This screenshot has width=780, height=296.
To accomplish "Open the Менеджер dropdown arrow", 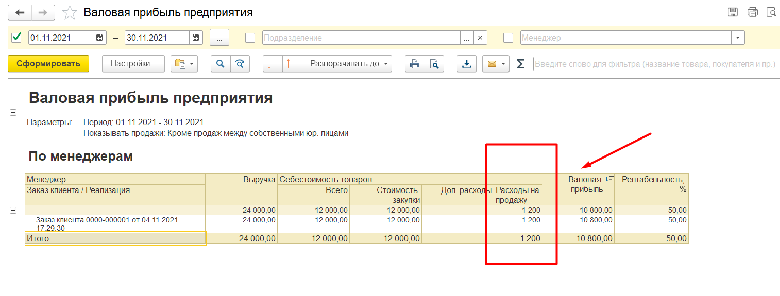I will click(x=738, y=38).
